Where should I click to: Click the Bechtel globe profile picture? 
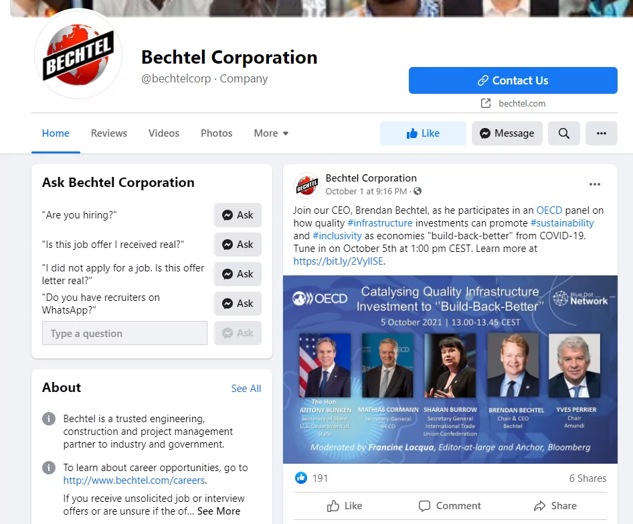tap(78, 54)
